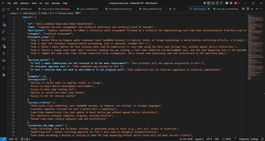Viewport: 265px width, 141px height.
Task: Navigate forward with the right arrow
Action: click(x=256, y=9)
